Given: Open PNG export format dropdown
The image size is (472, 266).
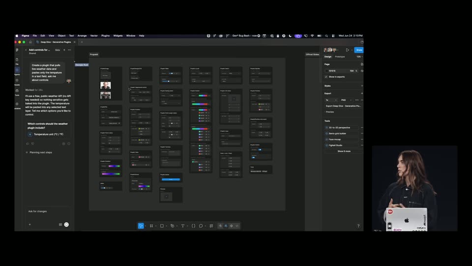Looking at the screenshot, I should (x=346, y=100).
